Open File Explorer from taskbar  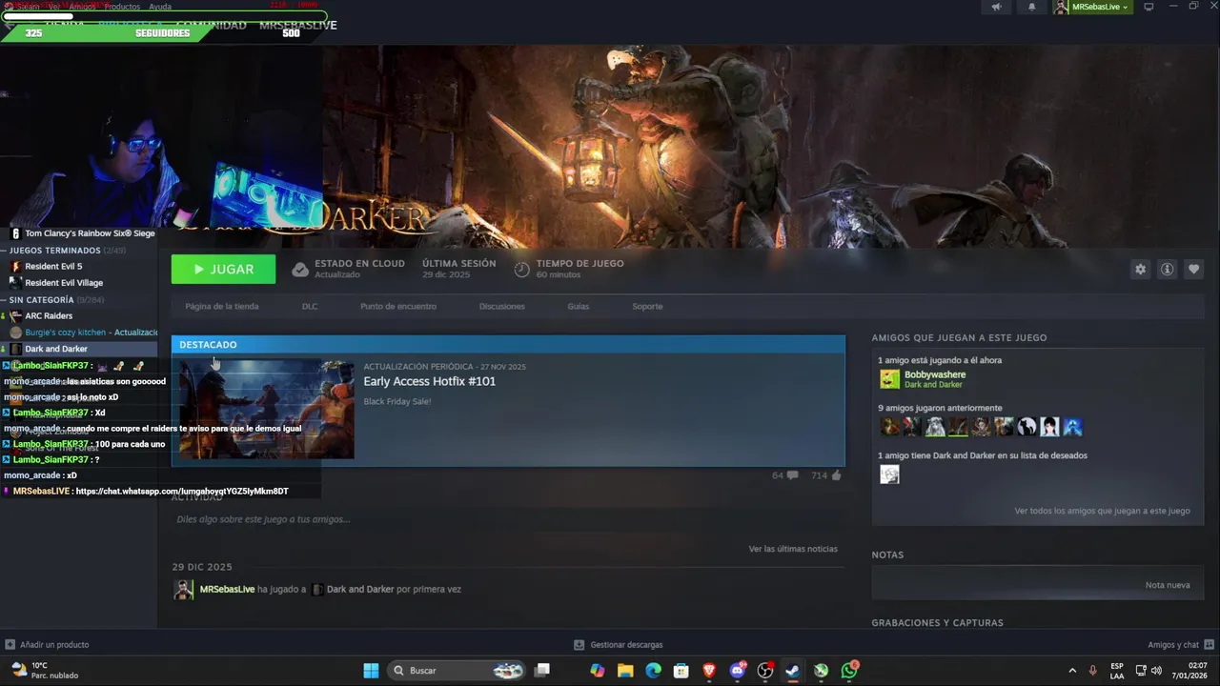[625, 671]
